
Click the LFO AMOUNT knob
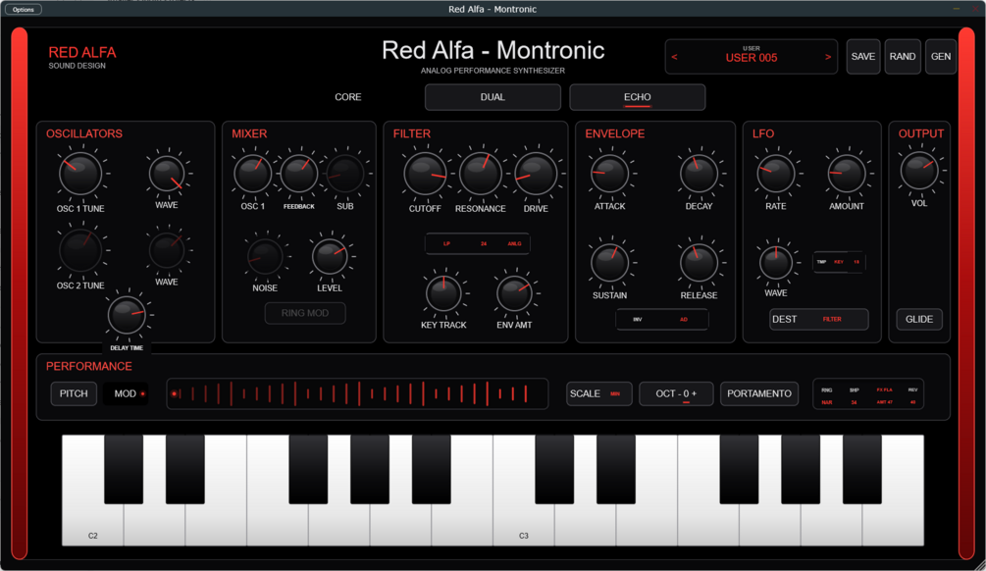pos(847,174)
